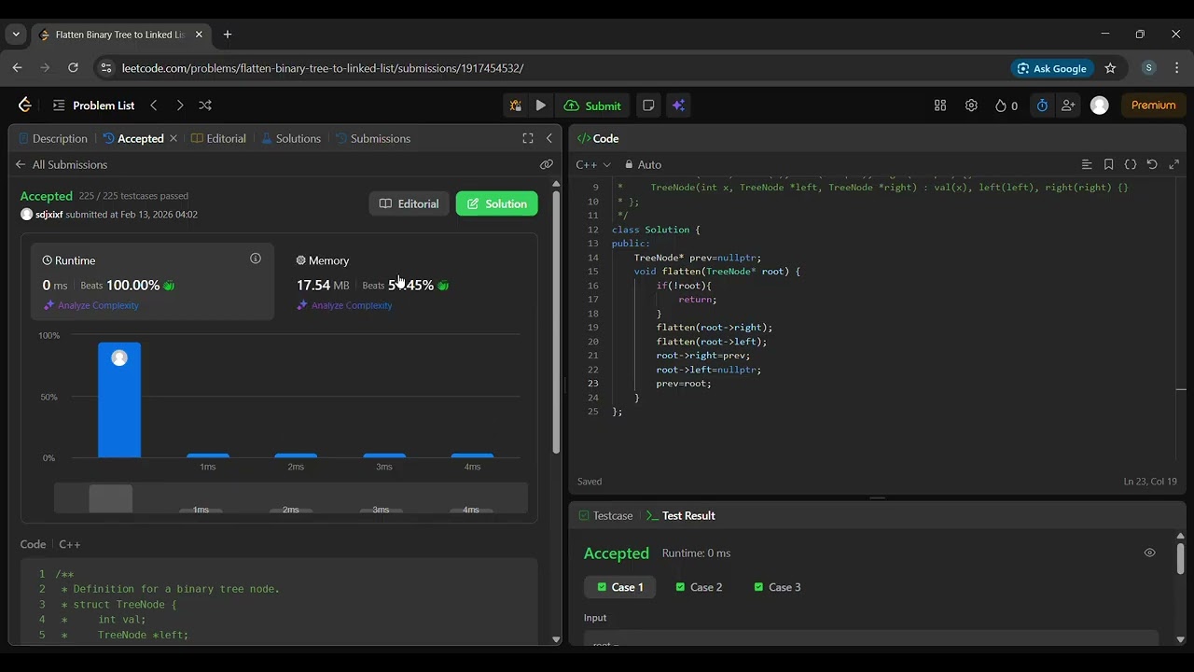Click the streak fire counter
The image size is (1194, 672).
coord(1007,105)
